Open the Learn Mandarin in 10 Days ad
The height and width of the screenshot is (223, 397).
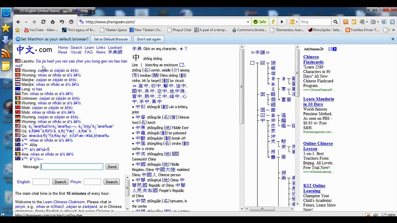[x=319, y=102]
